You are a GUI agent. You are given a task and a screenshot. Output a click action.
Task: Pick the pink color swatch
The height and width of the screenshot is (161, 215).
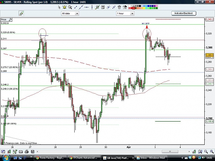point(157,6)
